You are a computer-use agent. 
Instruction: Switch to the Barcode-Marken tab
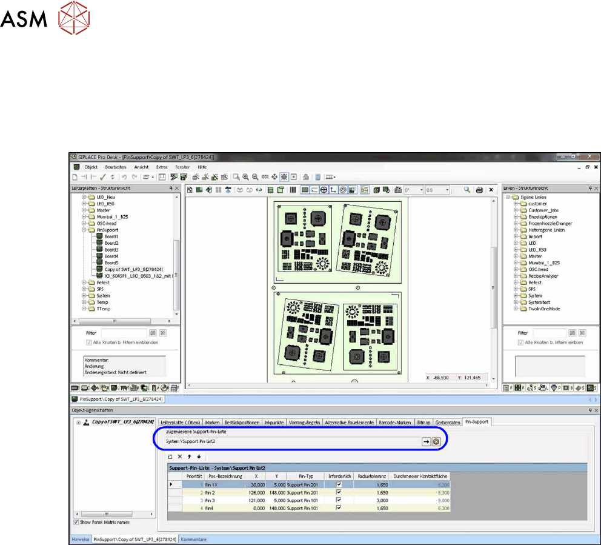point(395,423)
